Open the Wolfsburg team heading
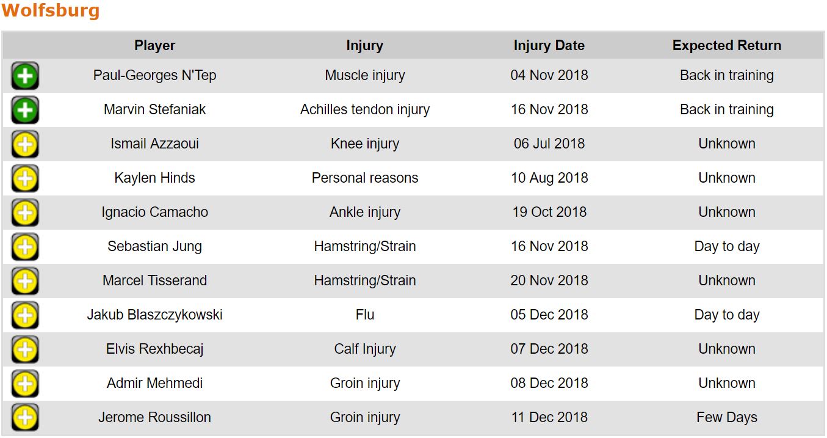Image resolution: width=827 pixels, height=438 pixels. [x=51, y=11]
